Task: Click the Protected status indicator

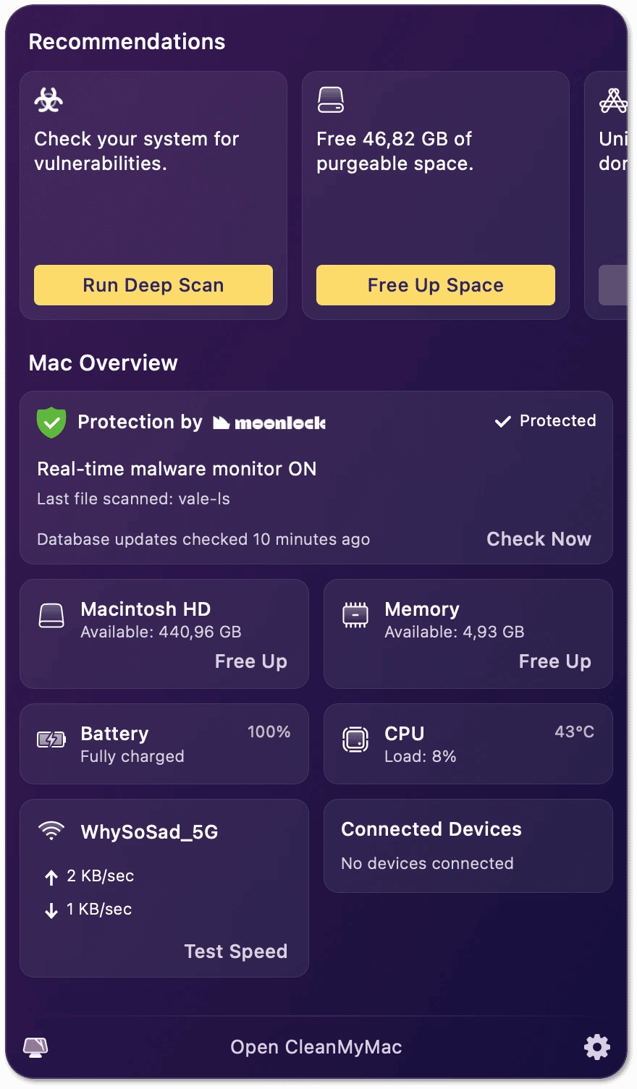Action: coord(545,421)
